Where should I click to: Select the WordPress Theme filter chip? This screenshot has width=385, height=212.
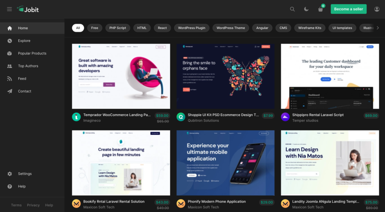[x=231, y=28]
